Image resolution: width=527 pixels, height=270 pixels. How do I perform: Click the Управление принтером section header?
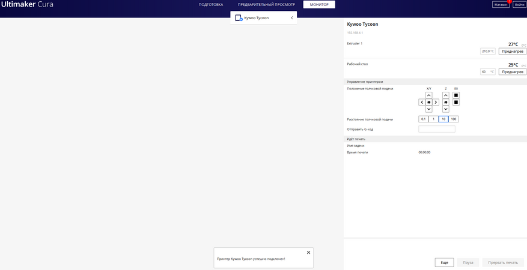(435, 82)
